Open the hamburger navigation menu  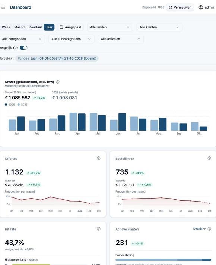point(3,7)
